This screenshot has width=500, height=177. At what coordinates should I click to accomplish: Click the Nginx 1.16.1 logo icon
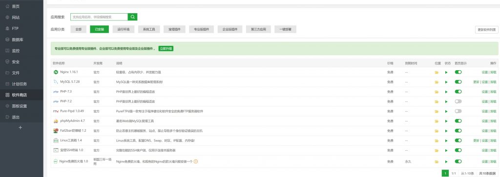(56, 72)
